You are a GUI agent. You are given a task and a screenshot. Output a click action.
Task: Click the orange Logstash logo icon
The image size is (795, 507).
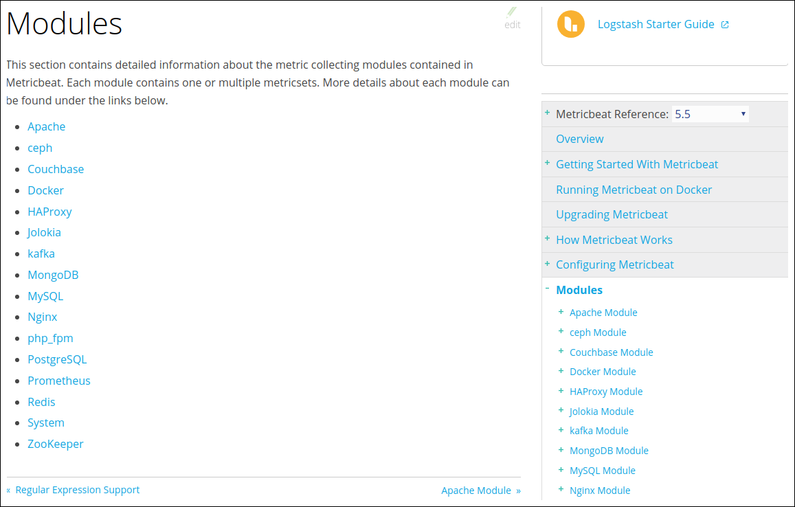tap(571, 24)
